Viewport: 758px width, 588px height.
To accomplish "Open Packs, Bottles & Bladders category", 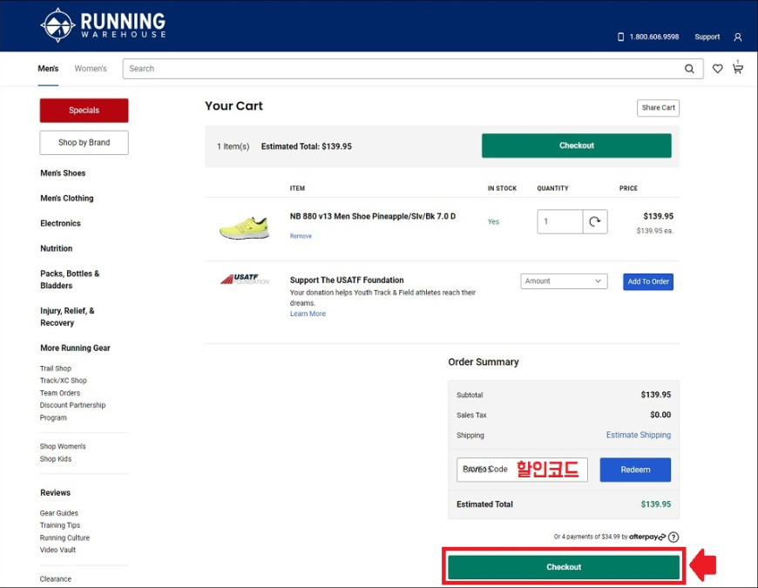I will [70, 280].
